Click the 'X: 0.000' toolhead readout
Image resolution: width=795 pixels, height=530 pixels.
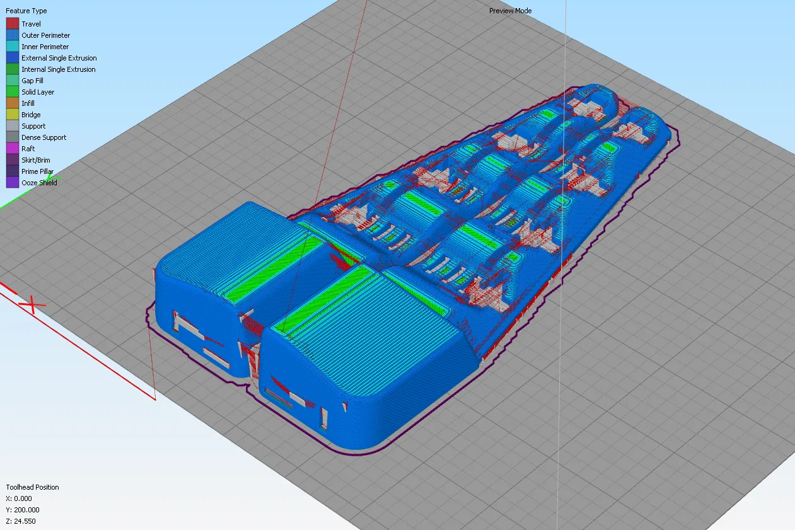[x=20, y=498]
